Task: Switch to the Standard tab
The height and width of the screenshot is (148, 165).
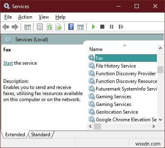Action: coord(40,135)
